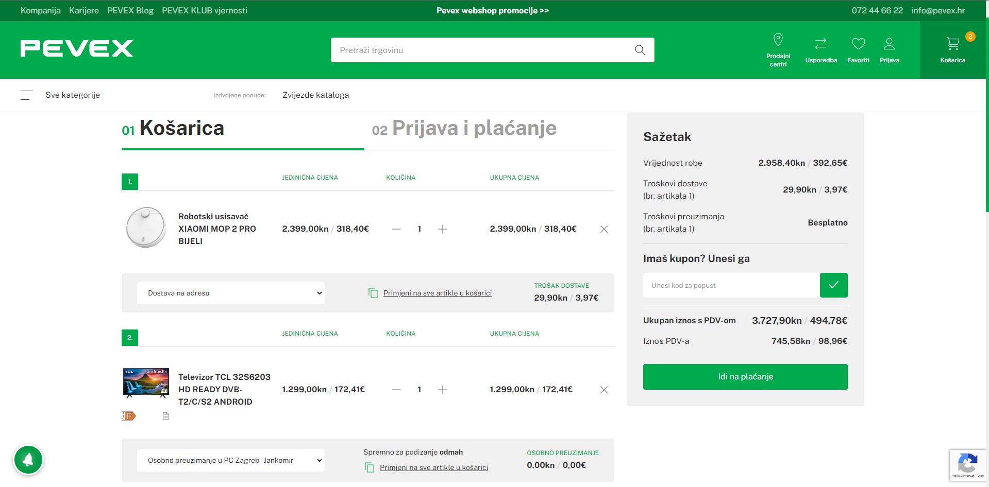Viewport: 989px width, 487px height.
Task: Open Prijava login
Action: (x=889, y=50)
